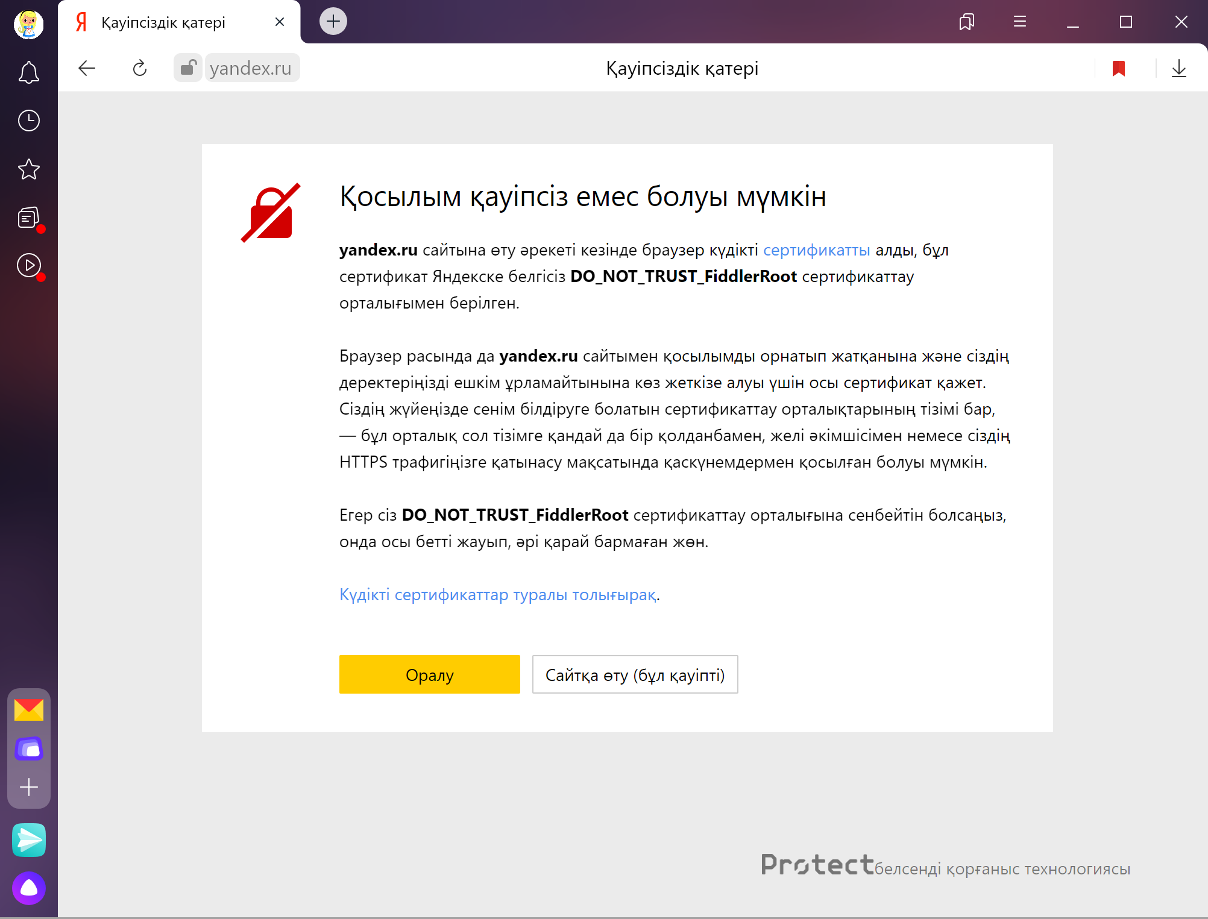Image resolution: width=1208 pixels, height=919 pixels.
Task: Open a new tab with the plus button
Action: (x=333, y=22)
